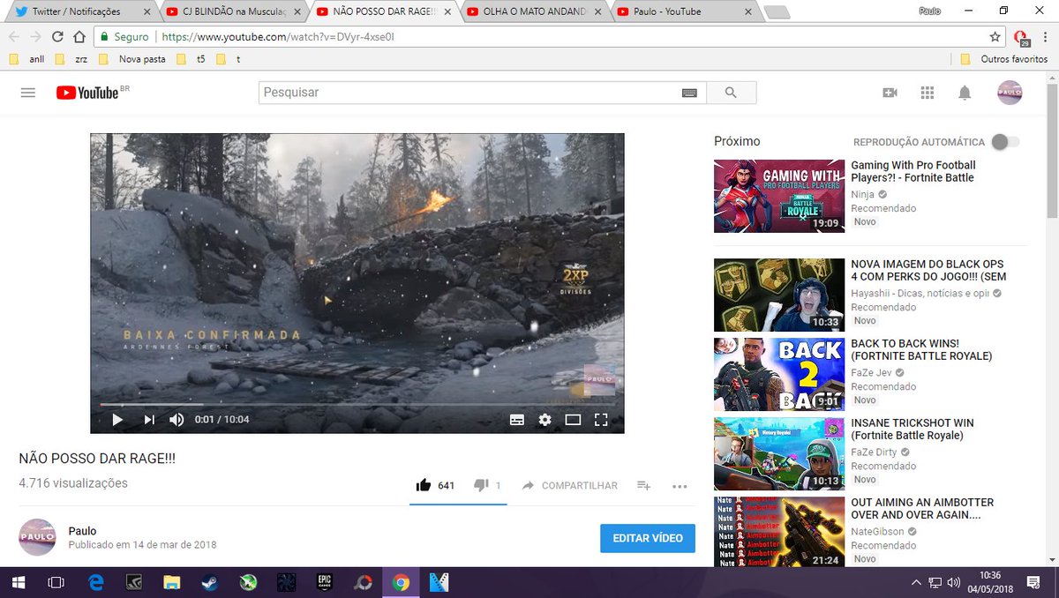1059x598 pixels.
Task: Open Paulo's channel name link
Action: (x=83, y=530)
